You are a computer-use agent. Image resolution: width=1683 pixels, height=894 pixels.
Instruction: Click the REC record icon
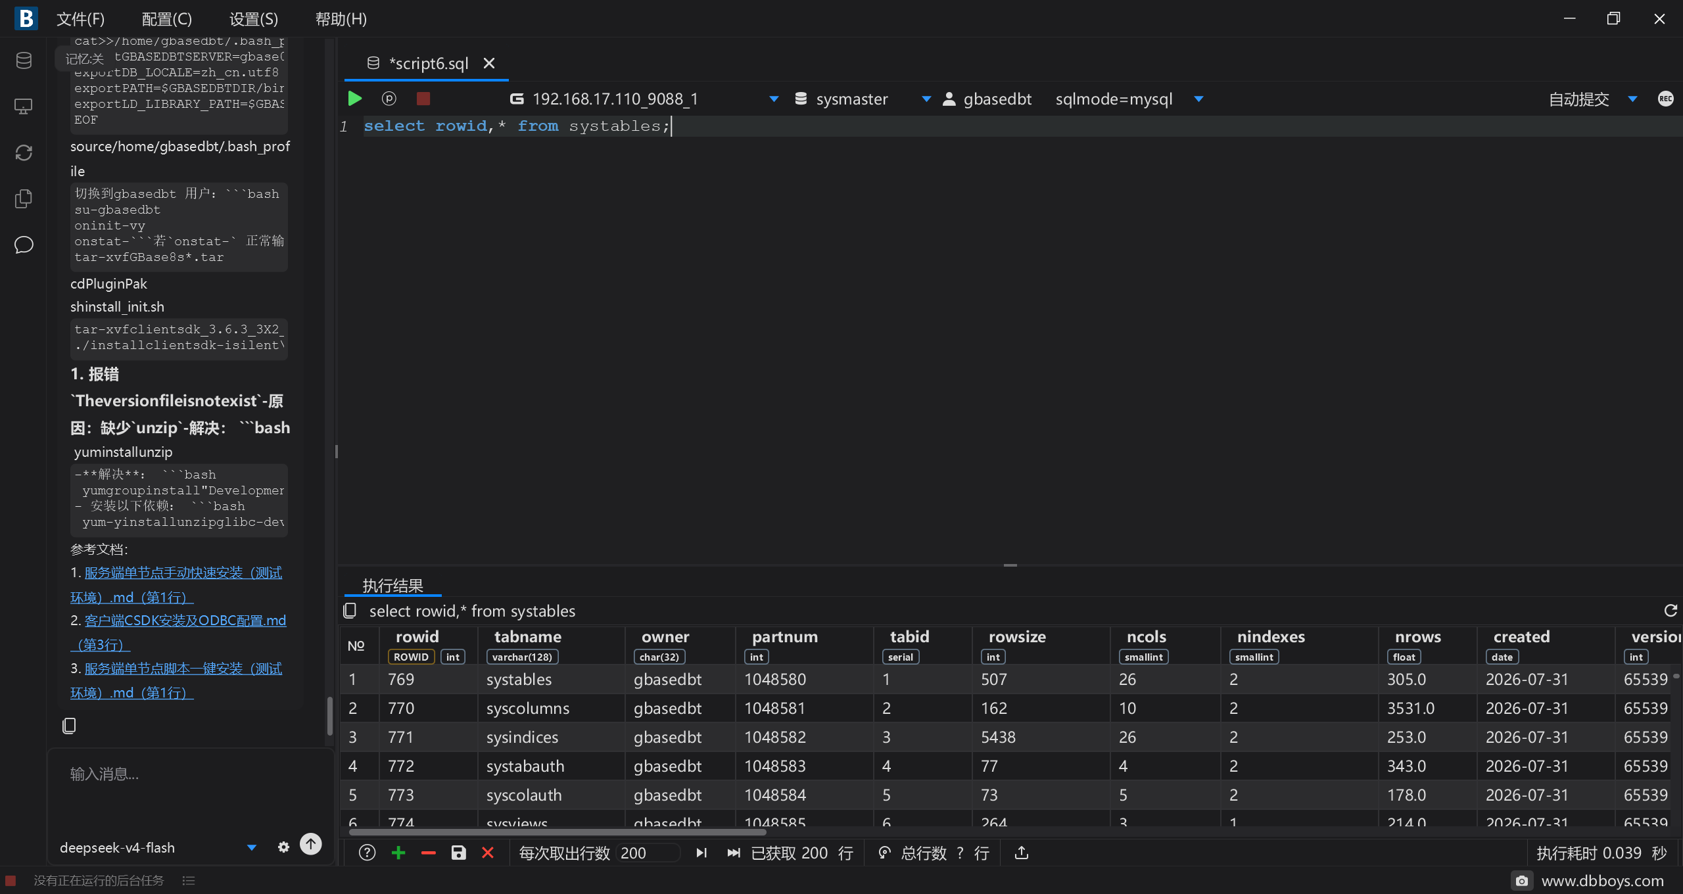coord(1666,99)
